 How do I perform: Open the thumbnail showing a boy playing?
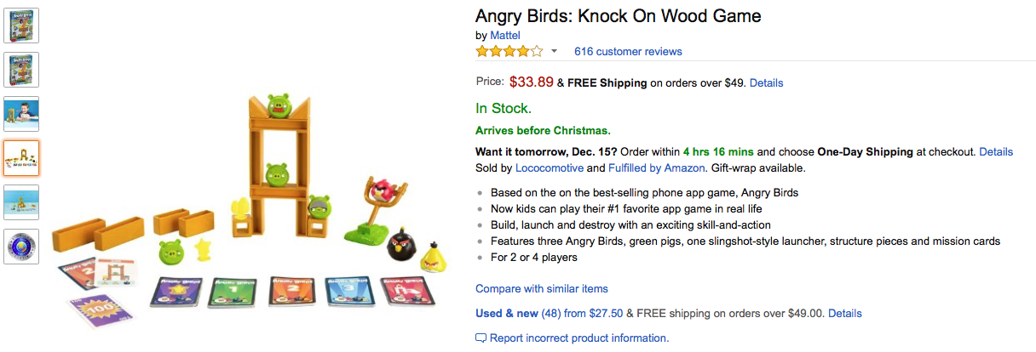[21, 114]
